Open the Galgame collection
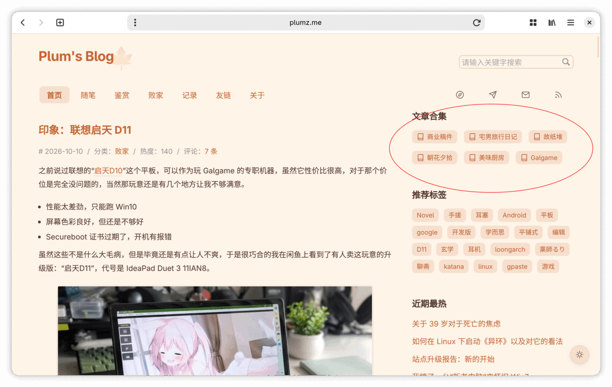Viewport: 612px width, 387px height. 539,158
